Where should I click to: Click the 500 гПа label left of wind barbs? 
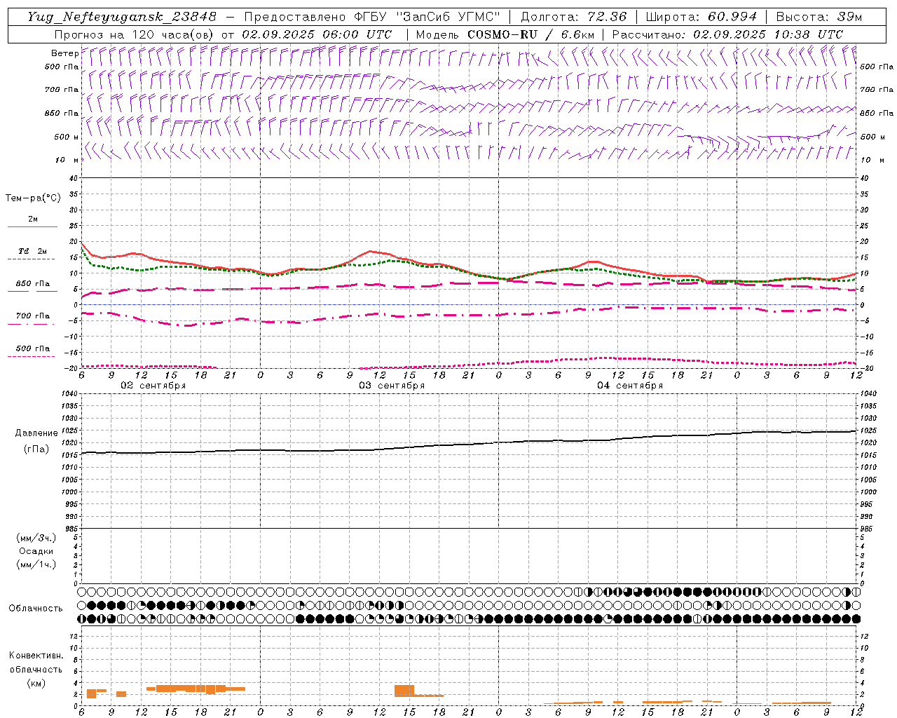click(62, 67)
